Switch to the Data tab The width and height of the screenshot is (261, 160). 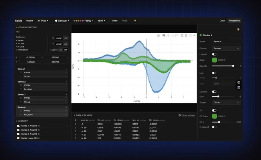click(x=222, y=21)
